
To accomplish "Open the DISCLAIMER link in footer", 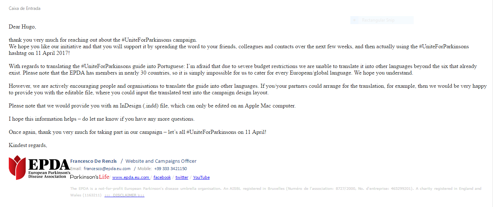I will tap(124, 195).
